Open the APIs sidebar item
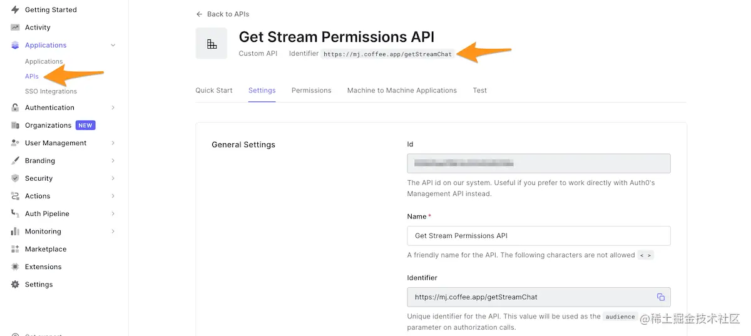 (32, 76)
